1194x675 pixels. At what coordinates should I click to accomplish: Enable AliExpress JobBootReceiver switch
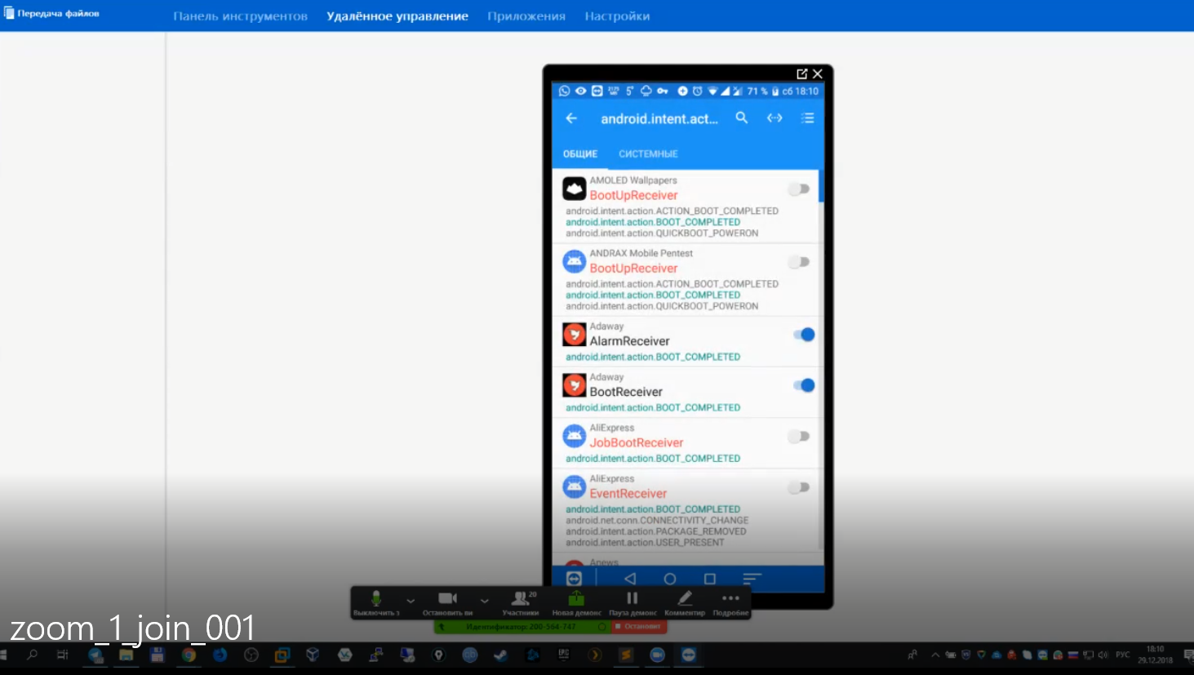pos(799,437)
